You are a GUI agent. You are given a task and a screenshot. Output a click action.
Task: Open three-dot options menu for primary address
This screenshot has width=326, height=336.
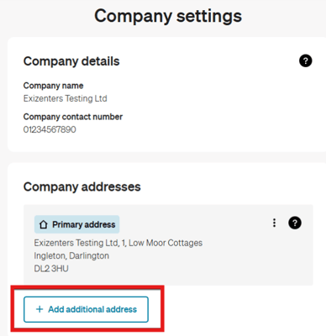point(274,223)
